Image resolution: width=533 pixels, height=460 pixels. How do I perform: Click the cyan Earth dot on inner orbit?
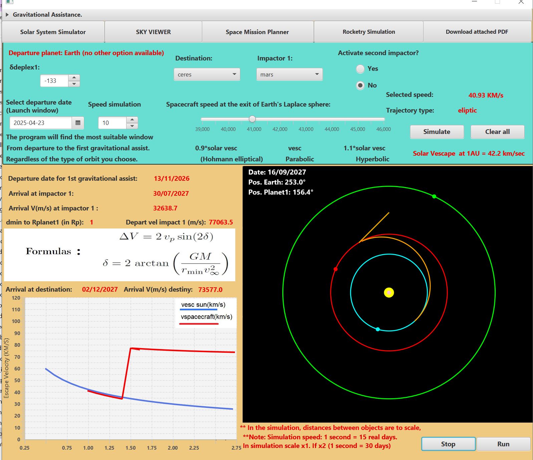[378, 329]
